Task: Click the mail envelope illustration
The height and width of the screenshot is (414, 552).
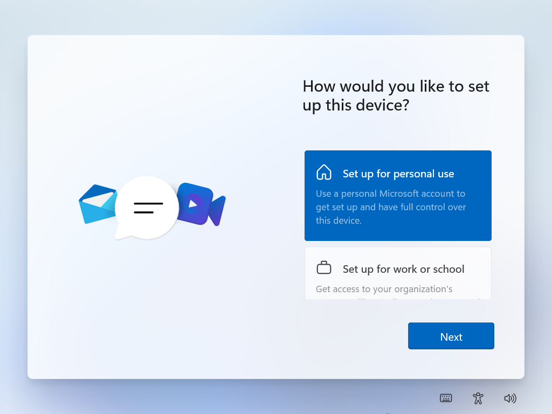Action: pos(97,204)
